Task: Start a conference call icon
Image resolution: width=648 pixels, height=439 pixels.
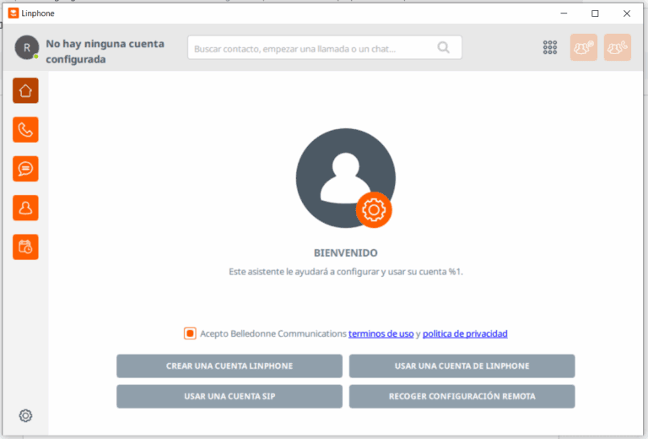Action: 618,47
